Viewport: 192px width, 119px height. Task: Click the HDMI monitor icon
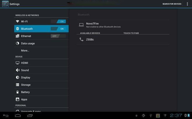18,63
